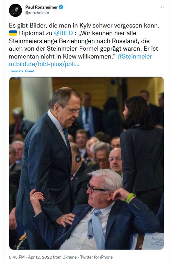170x262 pixels.
Task: Click Translate Tweet
Action: (22, 71)
